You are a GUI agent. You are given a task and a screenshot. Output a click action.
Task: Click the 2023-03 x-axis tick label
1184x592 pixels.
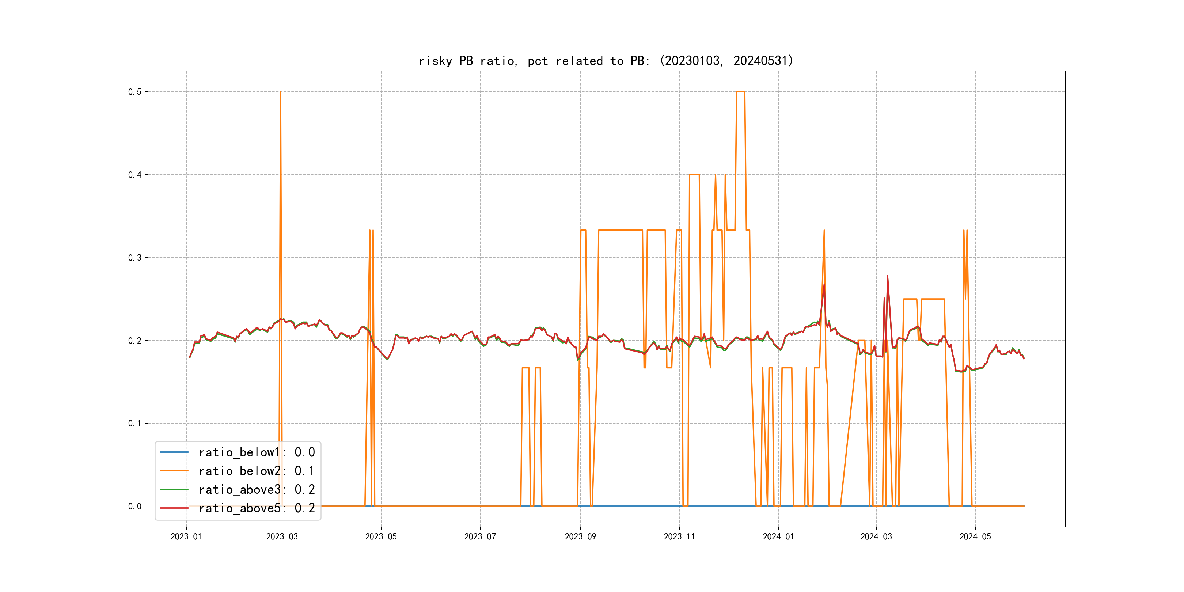point(282,536)
